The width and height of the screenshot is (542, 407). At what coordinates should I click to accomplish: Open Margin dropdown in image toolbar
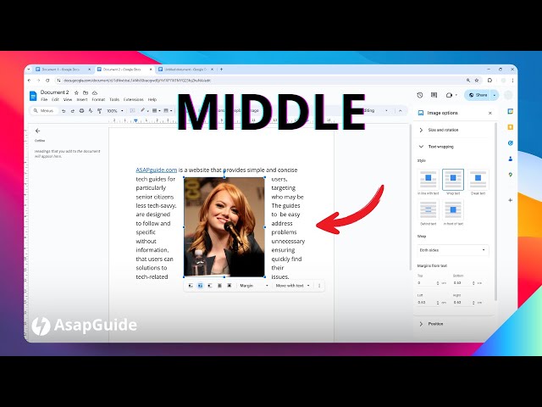click(254, 286)
